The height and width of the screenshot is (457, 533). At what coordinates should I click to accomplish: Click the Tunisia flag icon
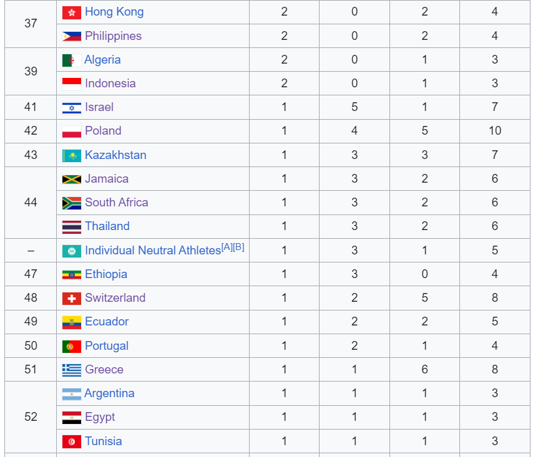click(x=72, y=441)
